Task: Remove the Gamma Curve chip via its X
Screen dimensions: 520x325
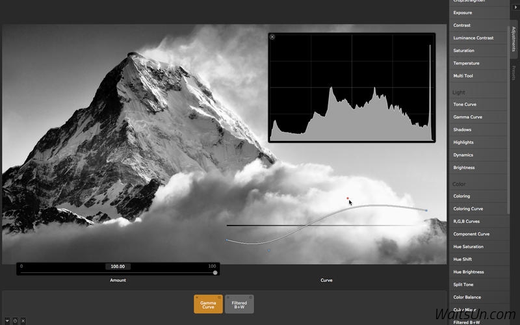Action: click(x=197, y=298)
